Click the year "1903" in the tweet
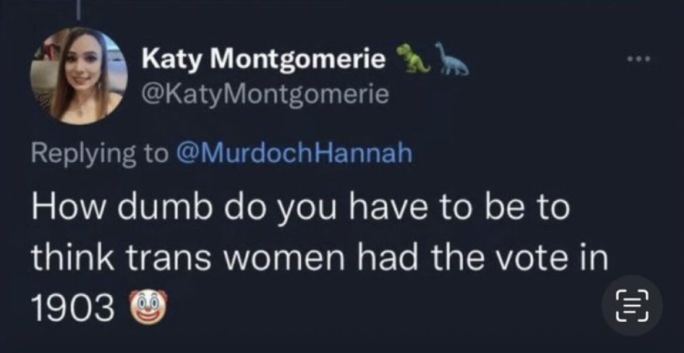 [x=74, y=308]
